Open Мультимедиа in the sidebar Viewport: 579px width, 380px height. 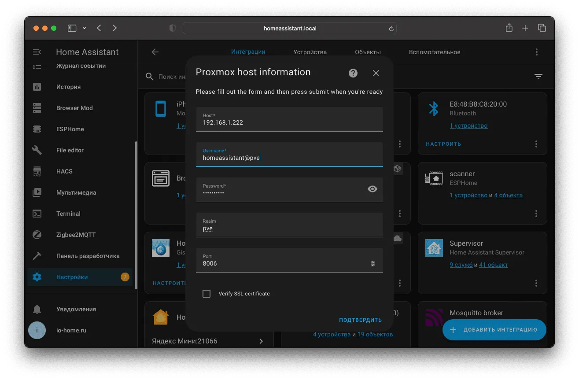79,192
